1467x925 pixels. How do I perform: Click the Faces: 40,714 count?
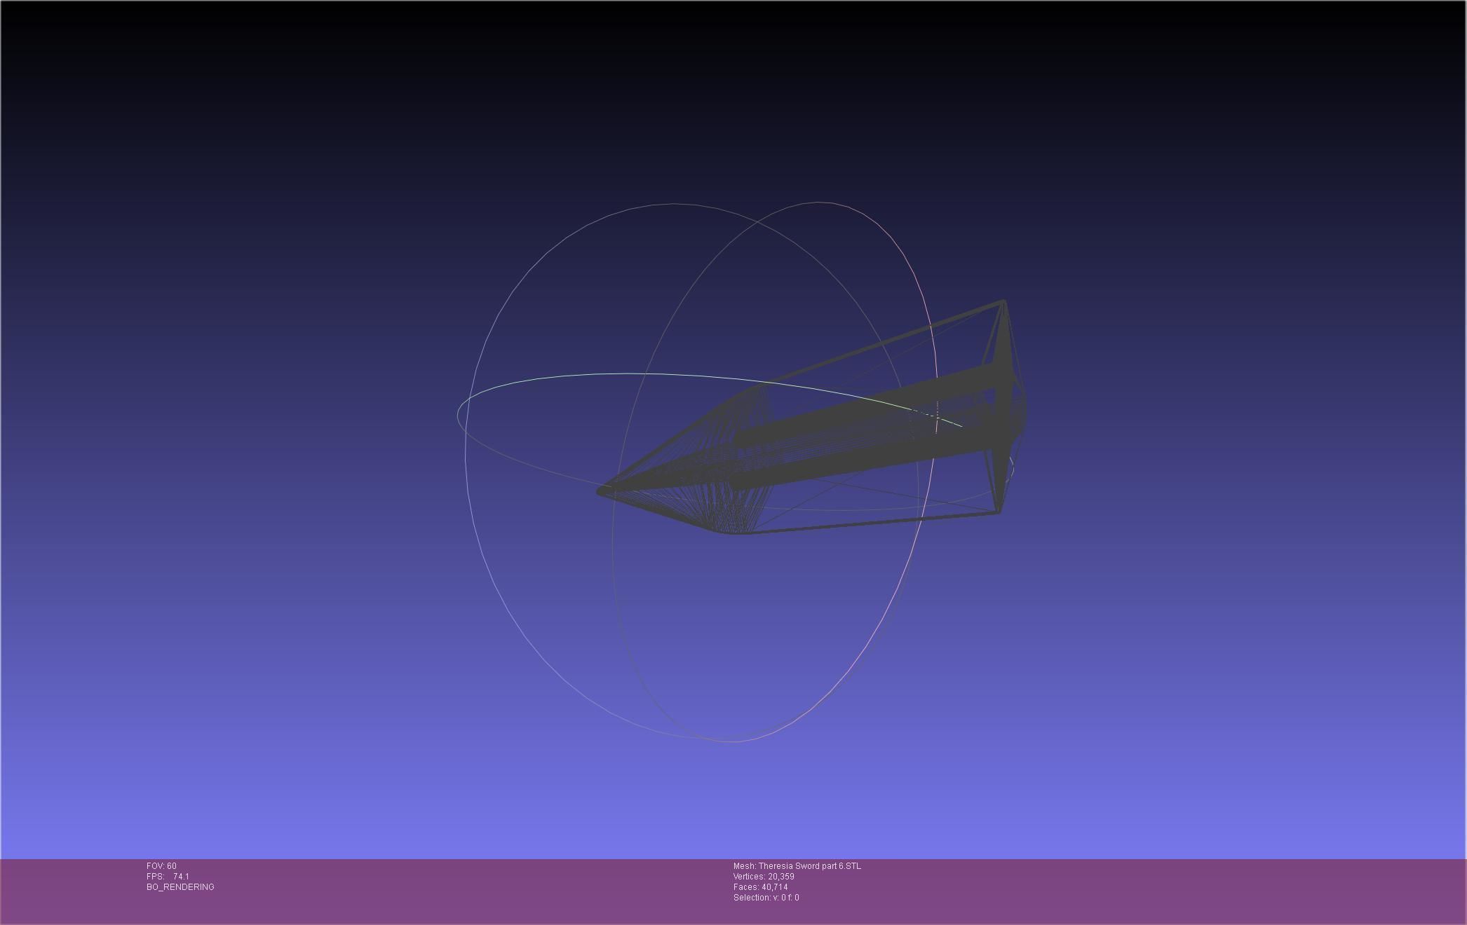pos(760,887)
